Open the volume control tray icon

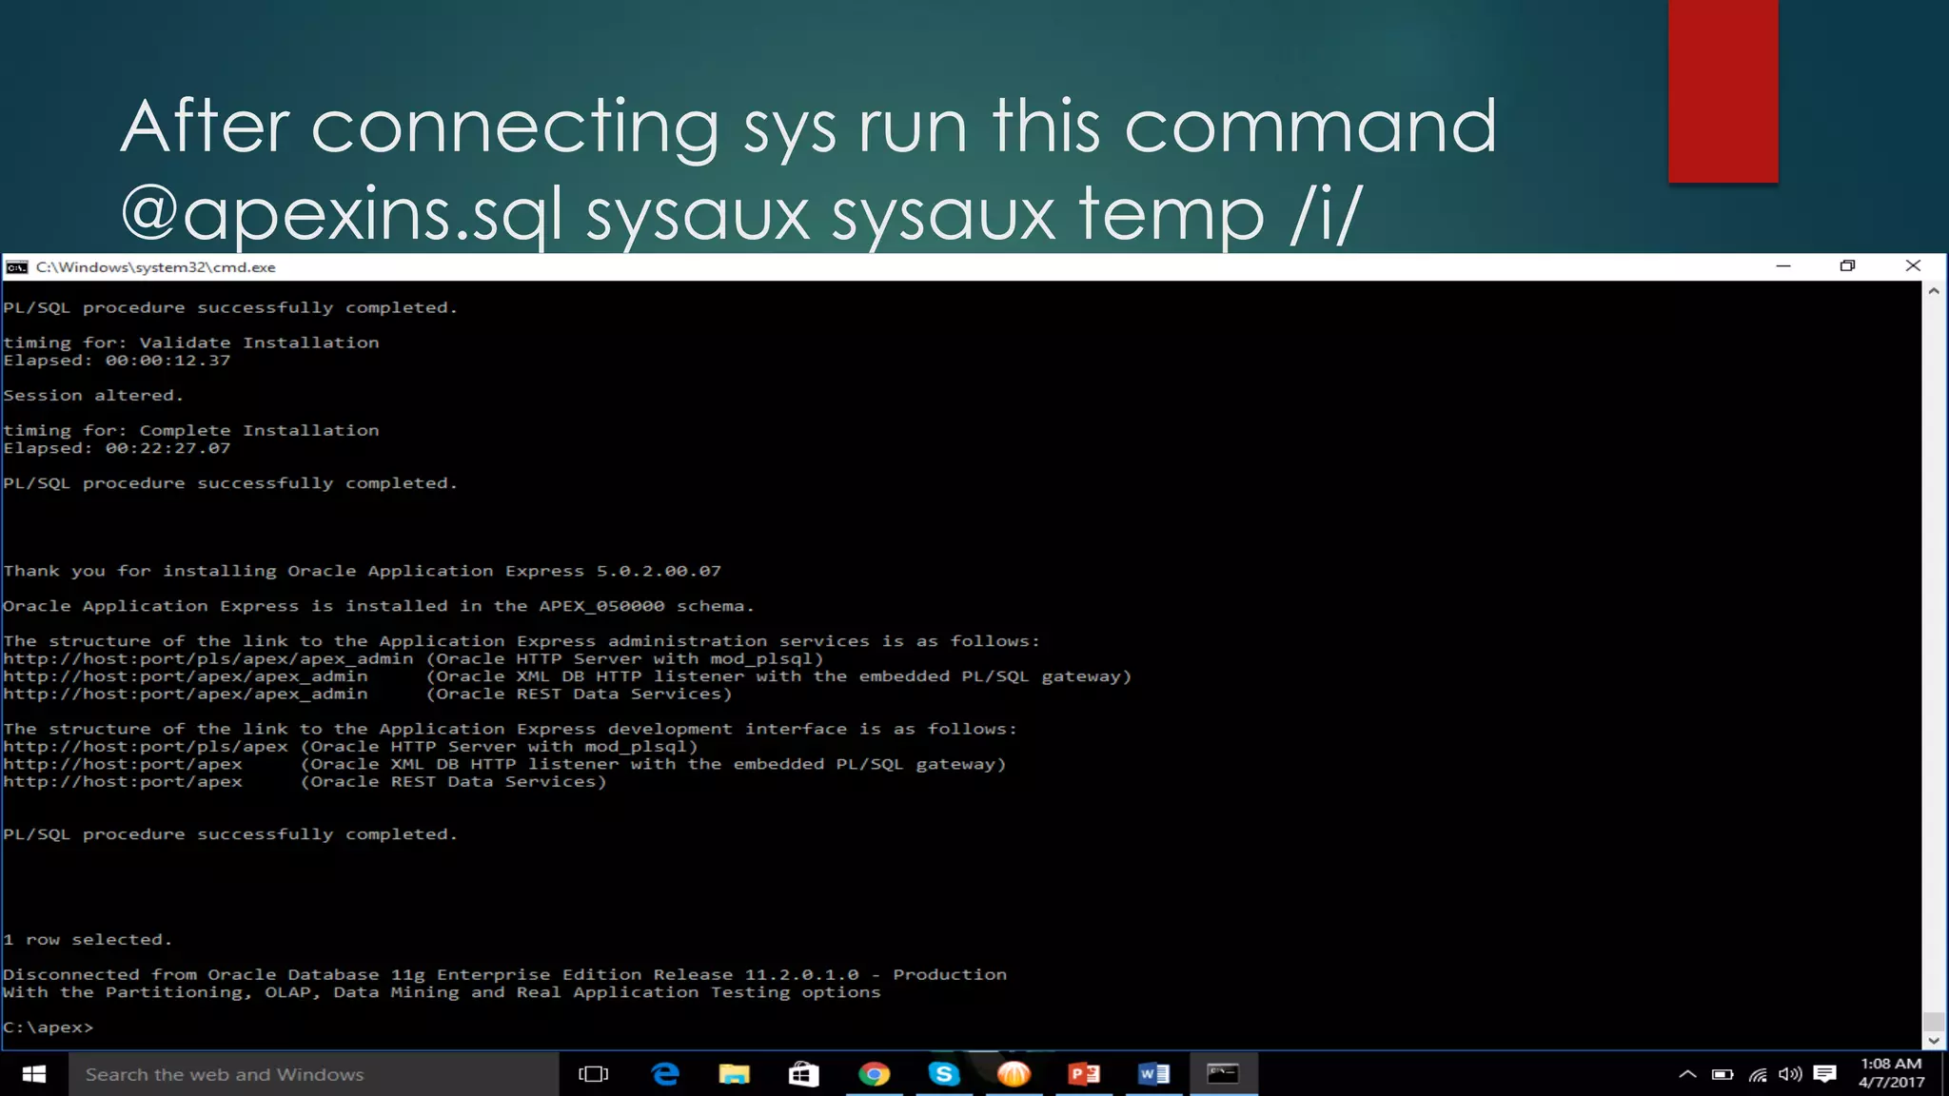[x=1790, y=1074]
